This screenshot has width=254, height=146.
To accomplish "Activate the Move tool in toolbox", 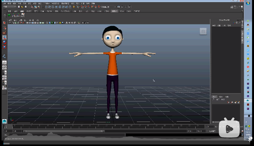I will click(4, 38).
